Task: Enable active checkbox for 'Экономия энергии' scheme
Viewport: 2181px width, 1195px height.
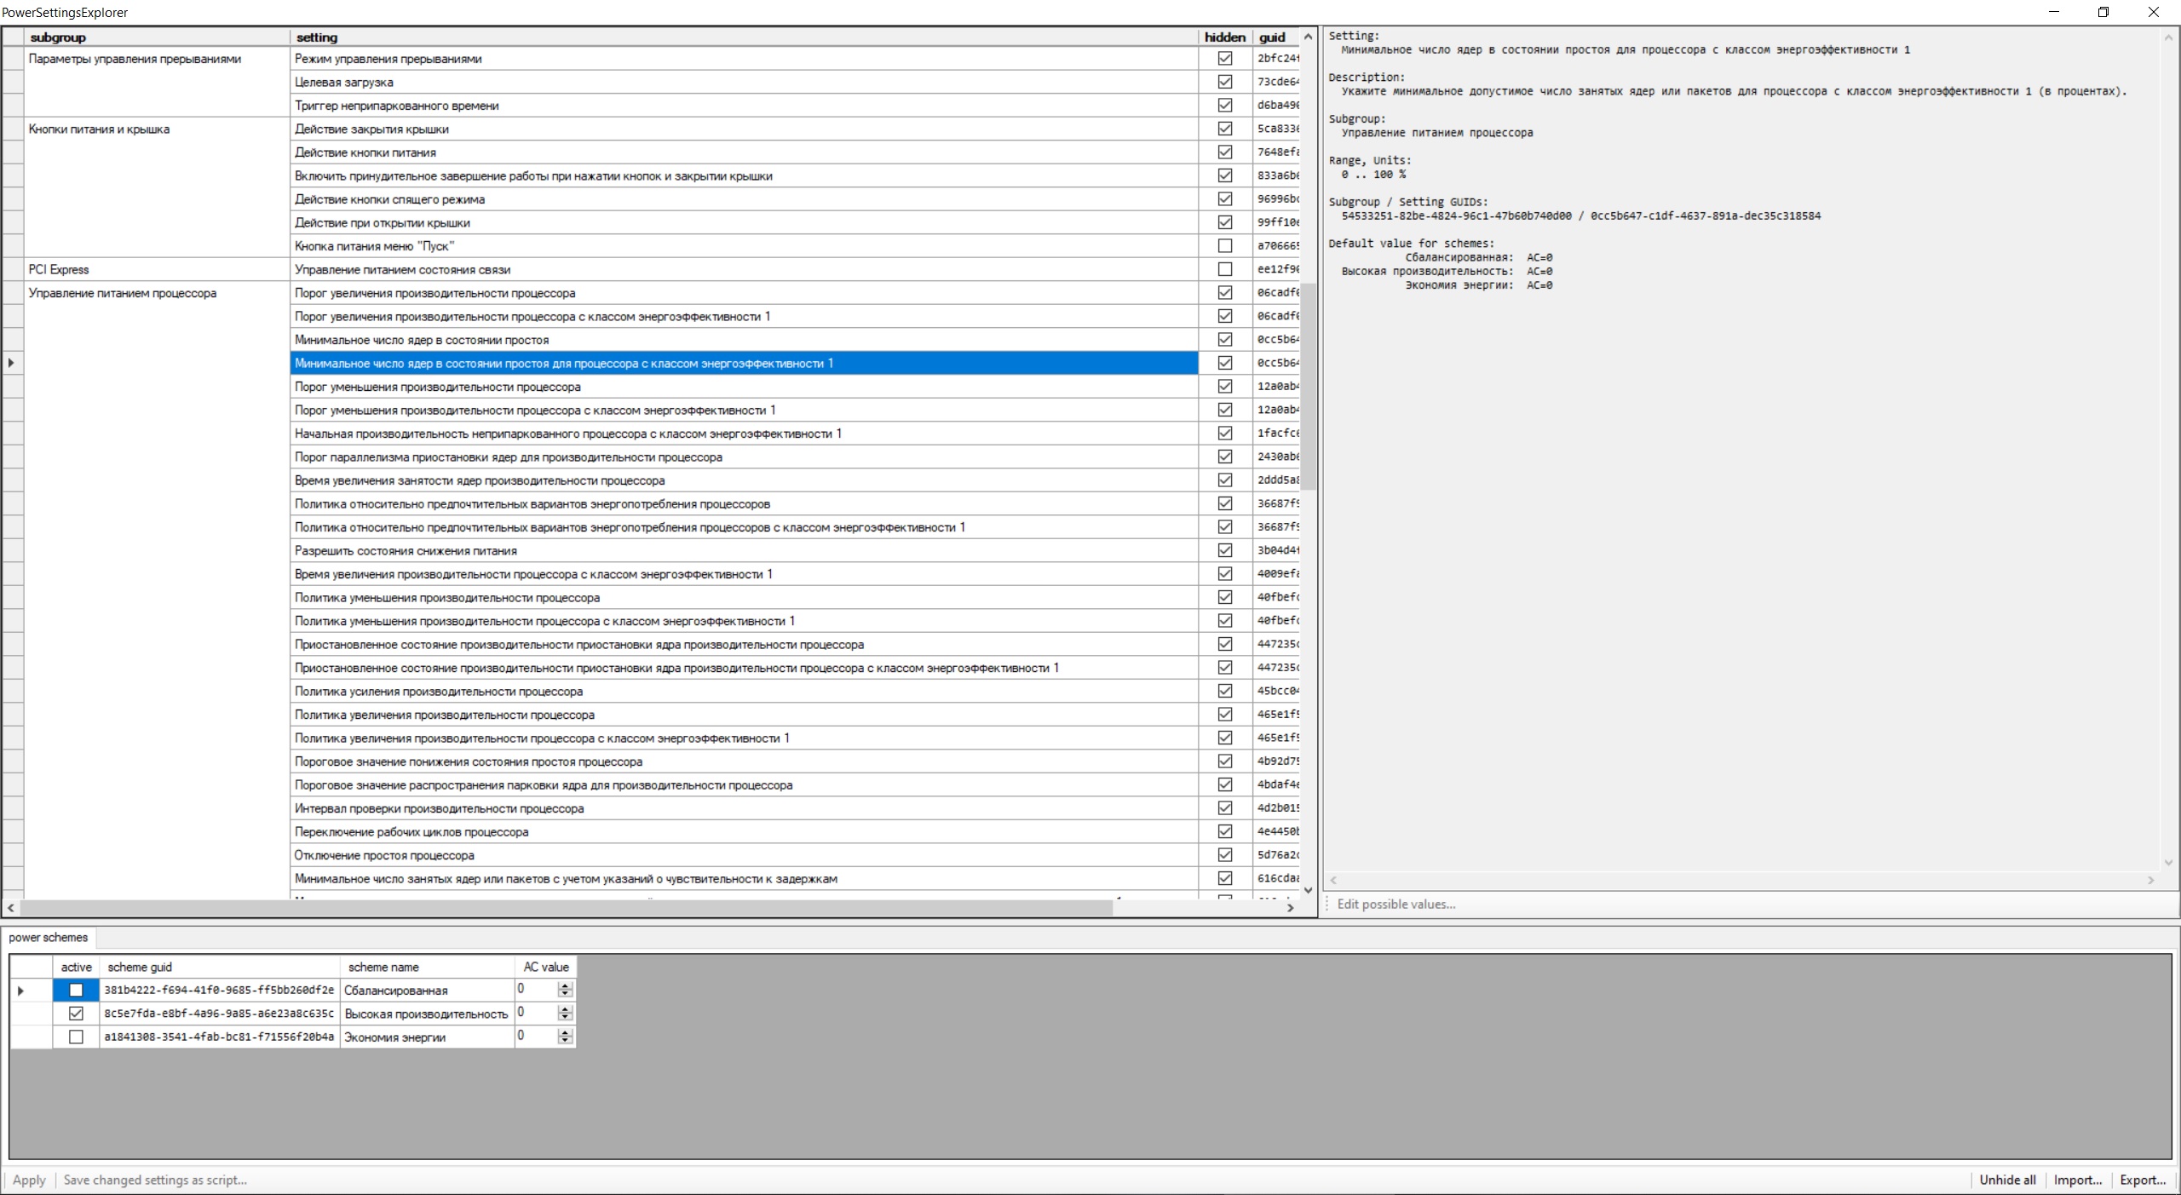Action: (x=76, y=1037)
